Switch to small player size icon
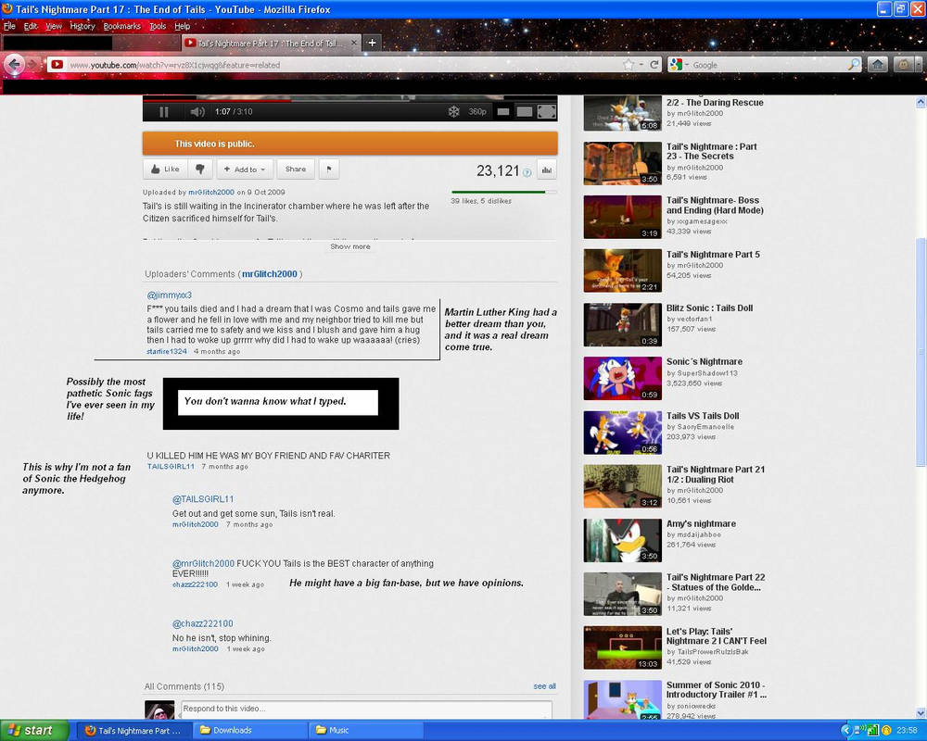The height and width of the screenshot is (741, 927). pyautogui.click(x=503, y=112)
